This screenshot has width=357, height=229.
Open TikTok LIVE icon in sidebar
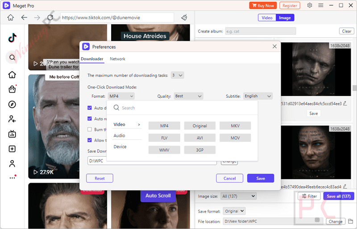click(x=12, y=134)
